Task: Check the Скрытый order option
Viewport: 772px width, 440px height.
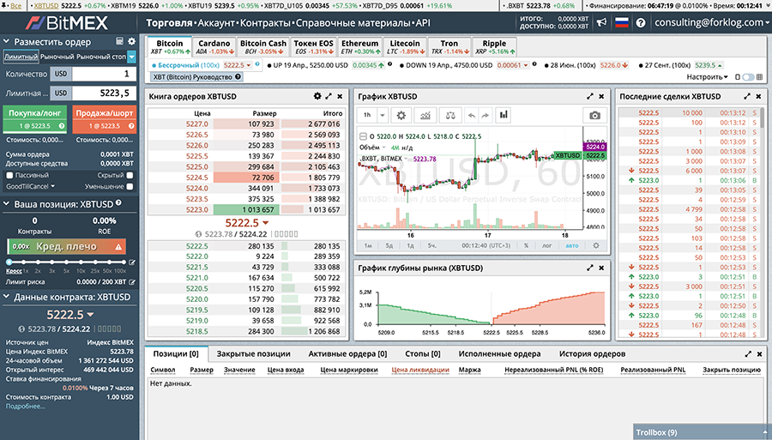Action: click(x=130, y=174)
